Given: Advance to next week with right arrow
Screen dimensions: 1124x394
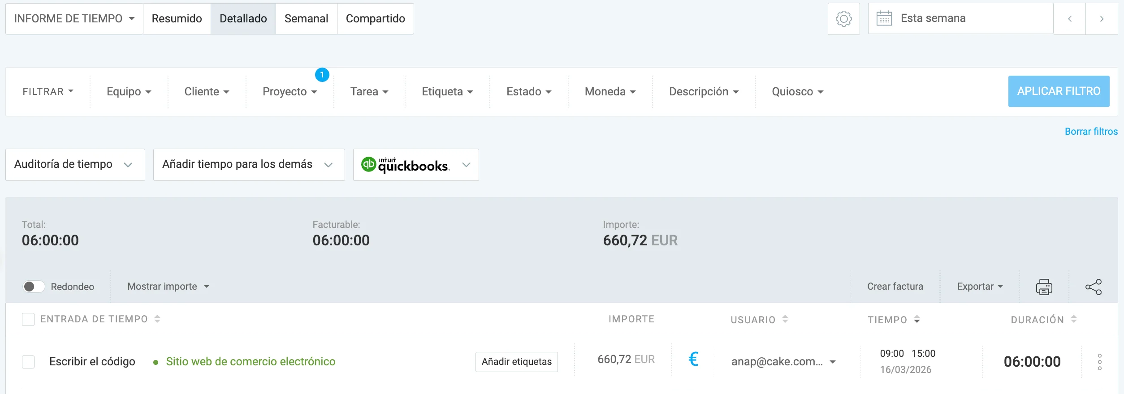Looking at the screenshot, I should coord(1102,18).
